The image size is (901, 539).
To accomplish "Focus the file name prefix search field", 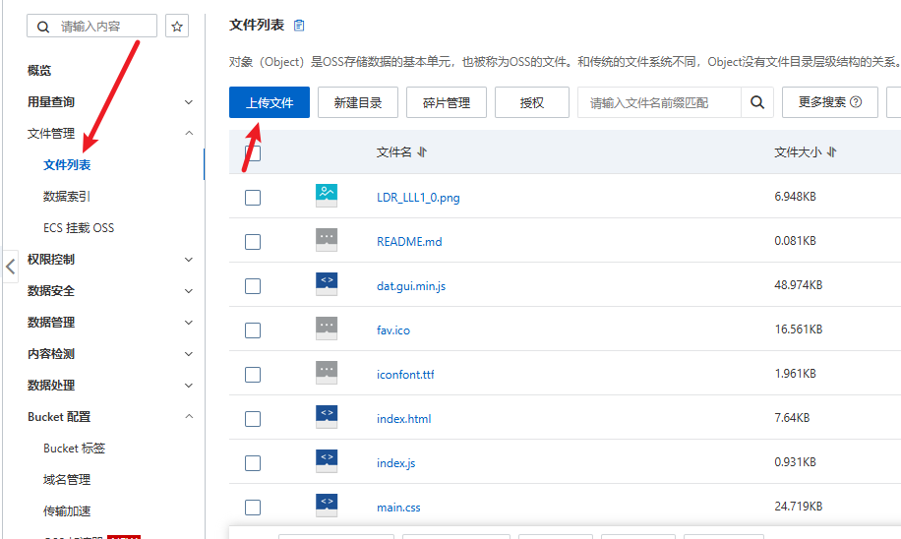I will pyautogui.click(x=659, y=102).
